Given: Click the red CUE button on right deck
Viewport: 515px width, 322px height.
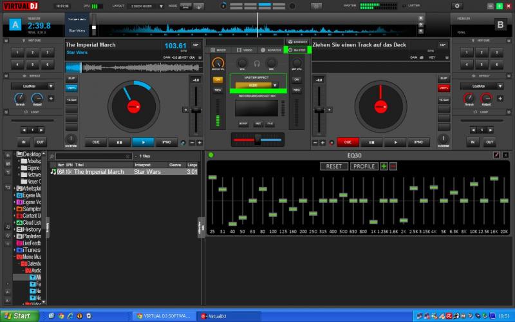Looking at the screenshot, I should 347,142.
